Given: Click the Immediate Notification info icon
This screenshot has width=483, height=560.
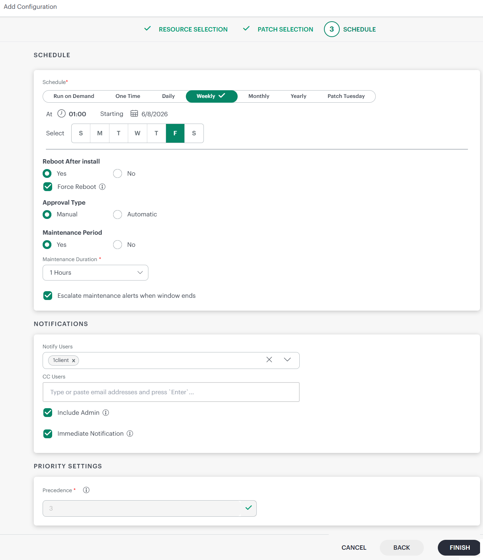Looking at the screenshot, I should pos(130,433).
